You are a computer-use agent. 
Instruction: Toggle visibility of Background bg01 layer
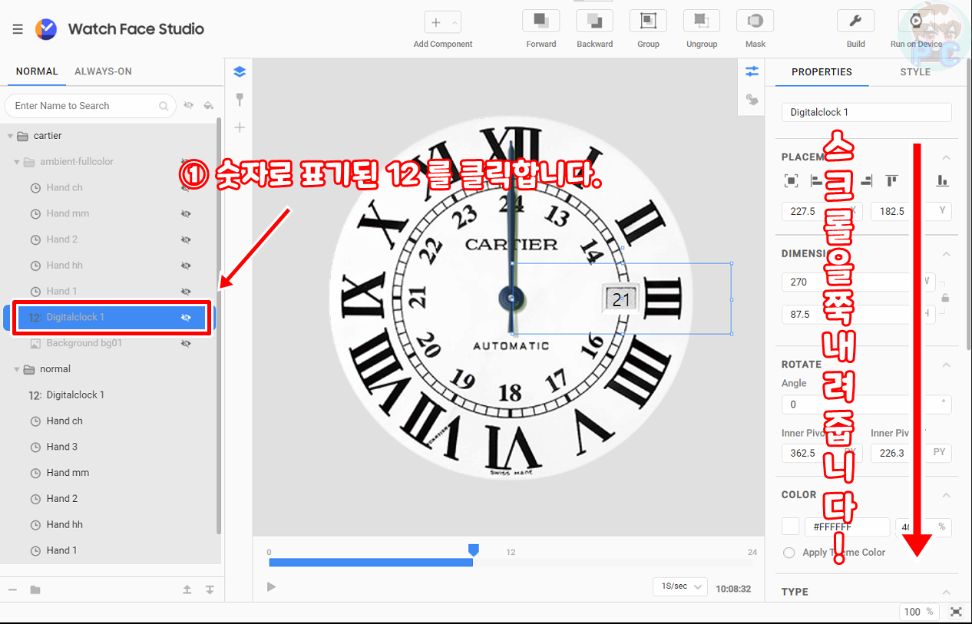click(x=185, y=344)
